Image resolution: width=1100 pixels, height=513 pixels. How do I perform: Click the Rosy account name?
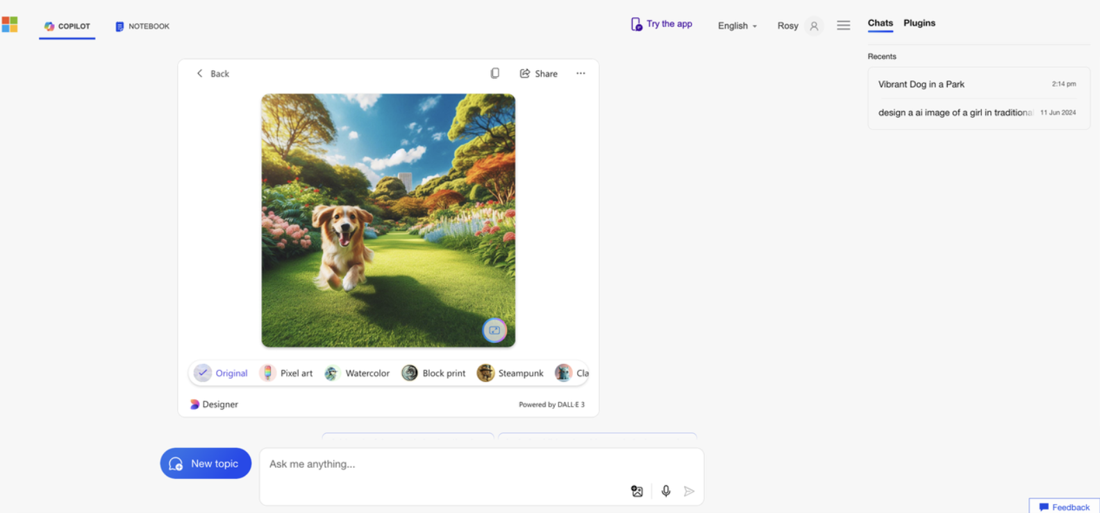tap(787, 26)
